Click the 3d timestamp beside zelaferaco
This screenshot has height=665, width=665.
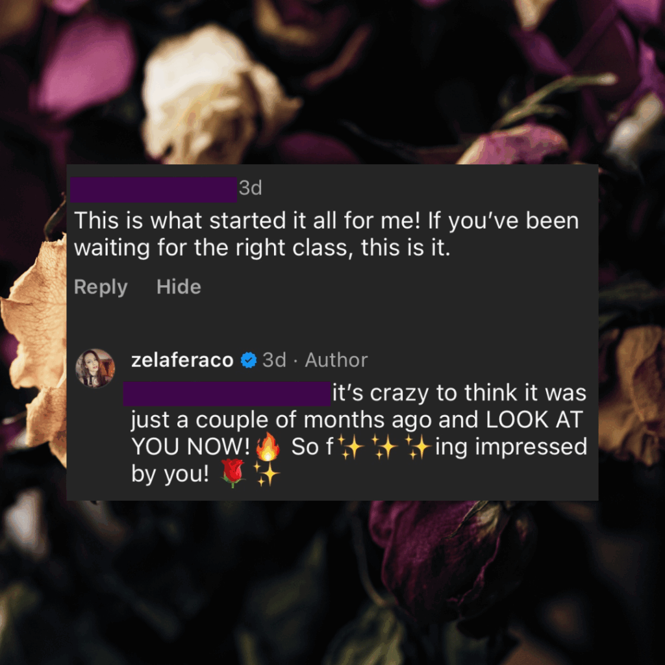click(x=274, y=360)
